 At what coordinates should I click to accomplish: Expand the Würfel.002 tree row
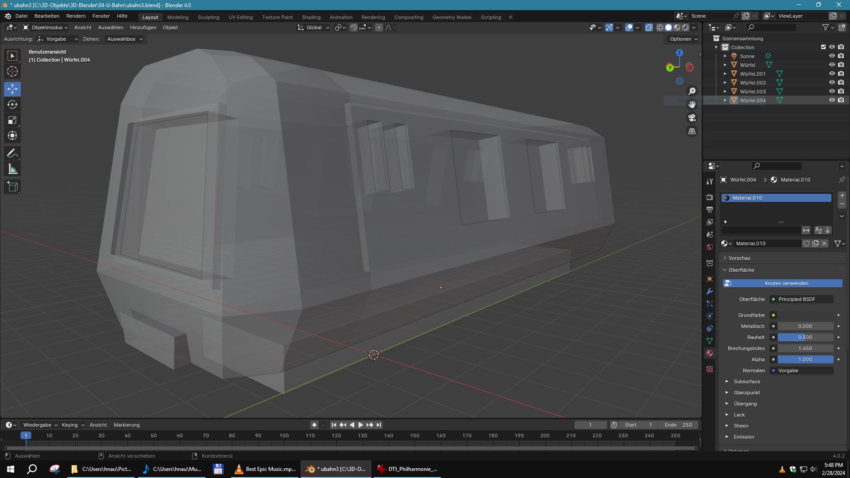point(725,83)
